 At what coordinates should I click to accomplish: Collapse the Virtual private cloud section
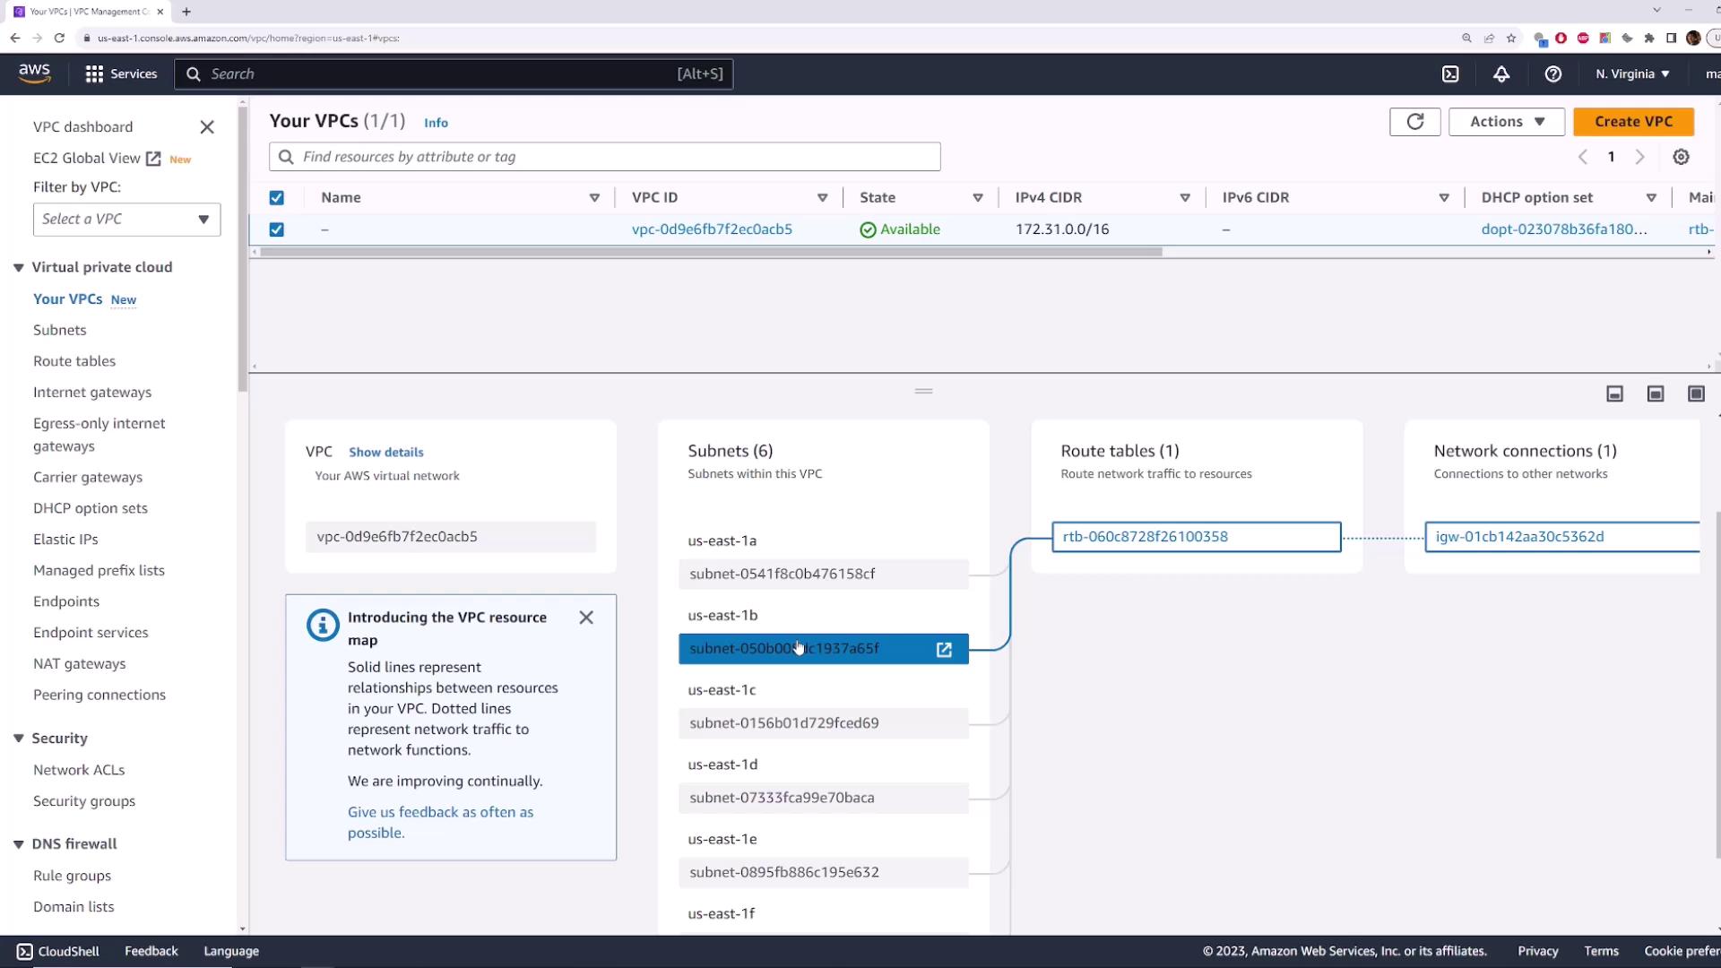click(18, 268)
